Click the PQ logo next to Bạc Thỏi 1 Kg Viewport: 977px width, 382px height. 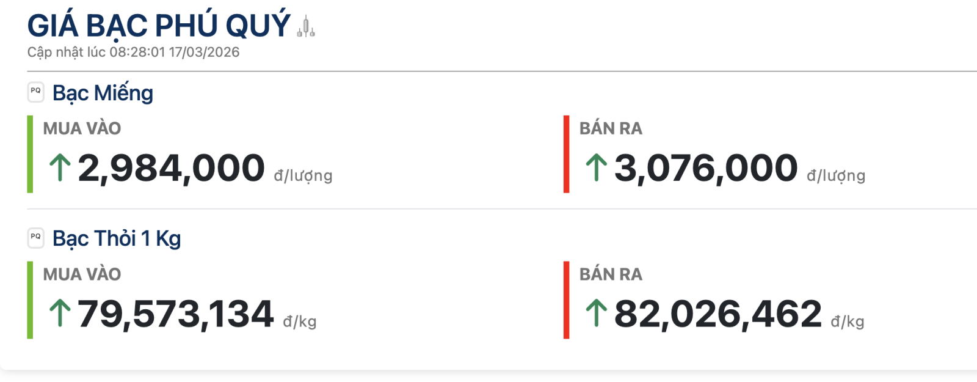coord(36,238)
